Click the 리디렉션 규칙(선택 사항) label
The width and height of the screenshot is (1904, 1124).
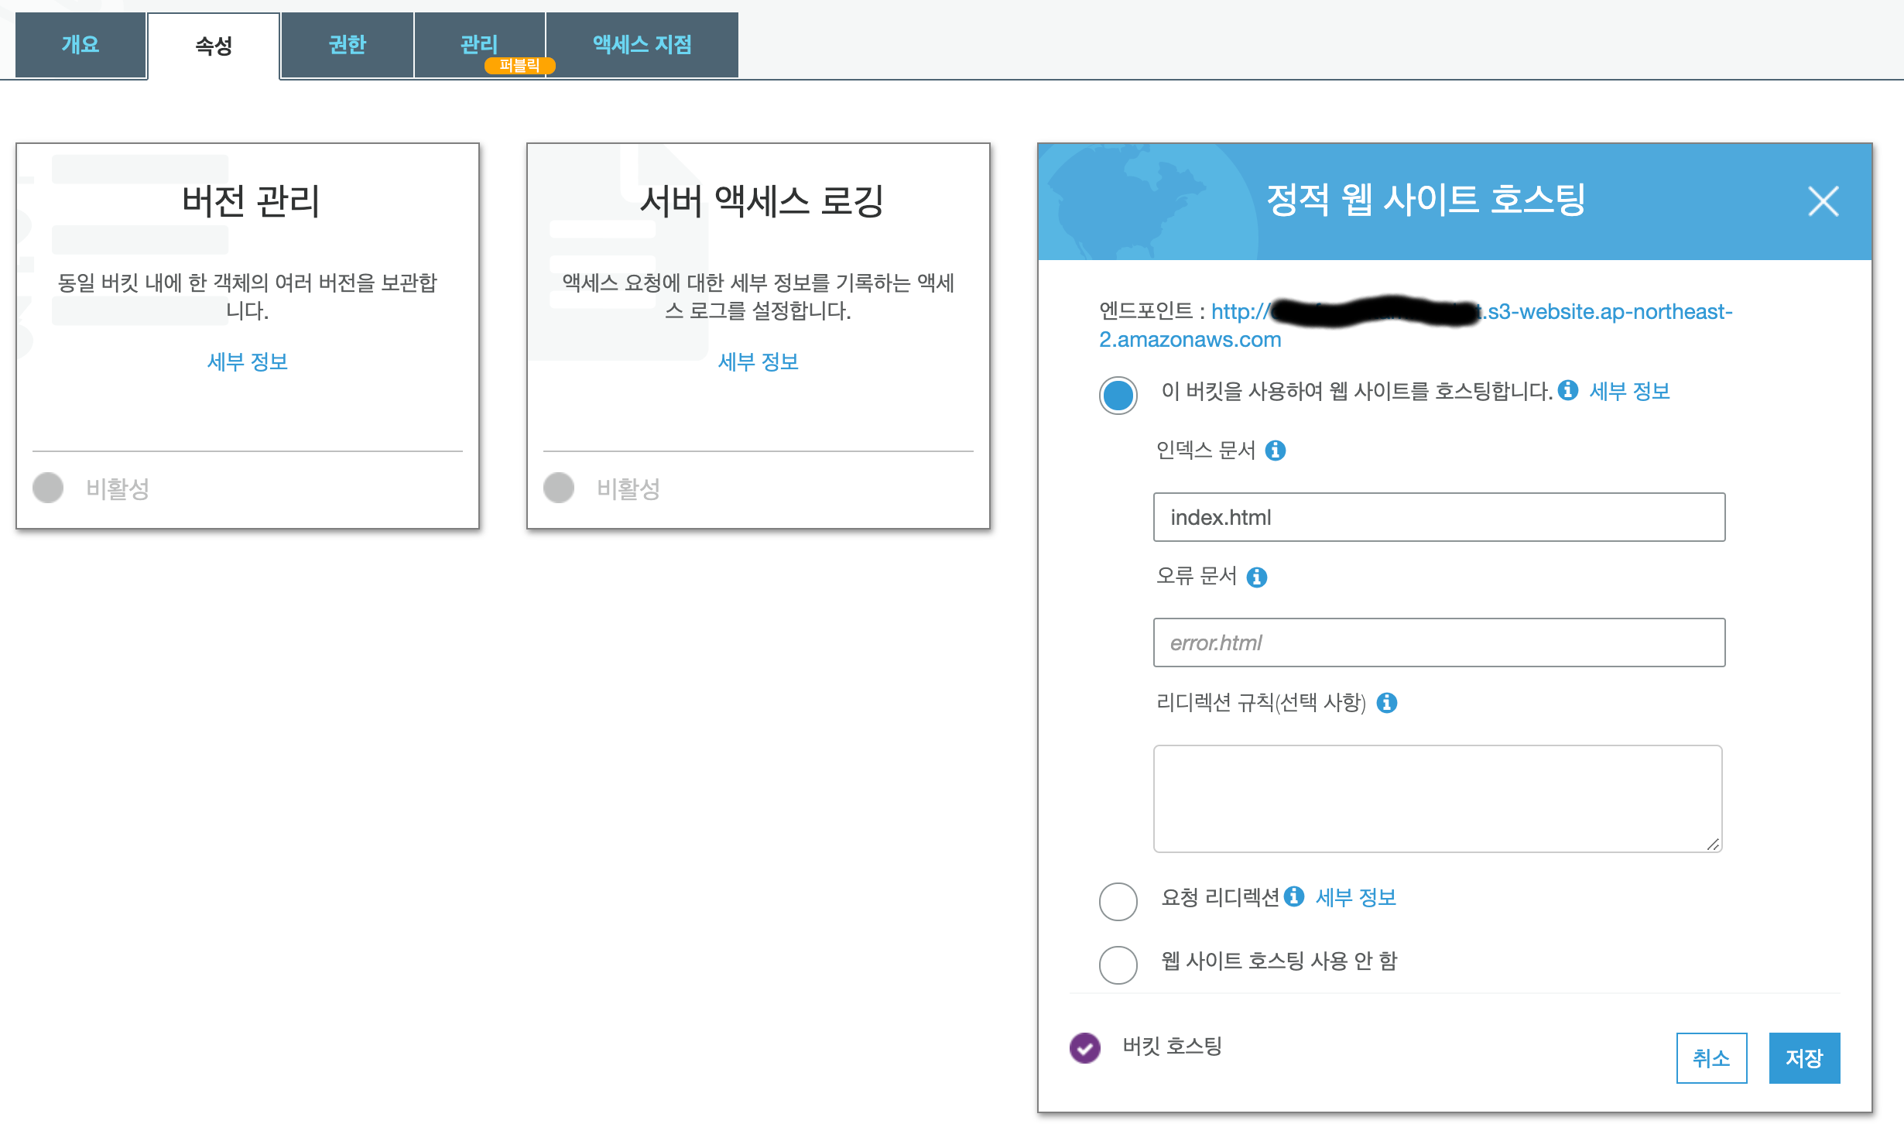point(1261,702)
